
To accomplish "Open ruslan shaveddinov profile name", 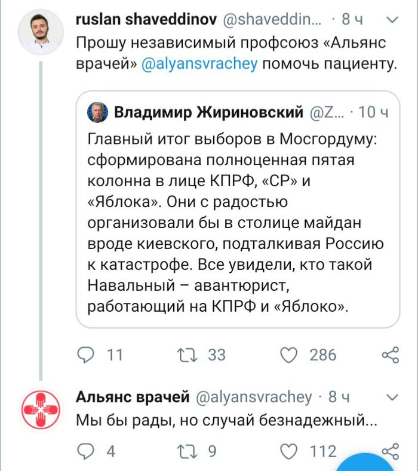I will click(x=147, y=20).
